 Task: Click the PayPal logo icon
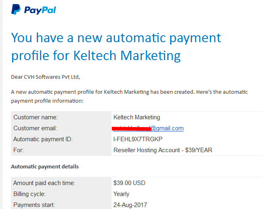pos(16,9)
